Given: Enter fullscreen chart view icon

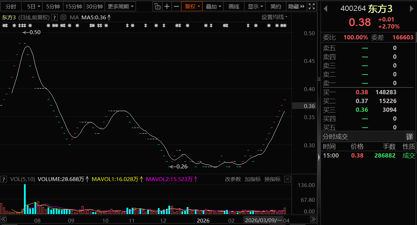Looking at the screenshot, I should [312, 6].
